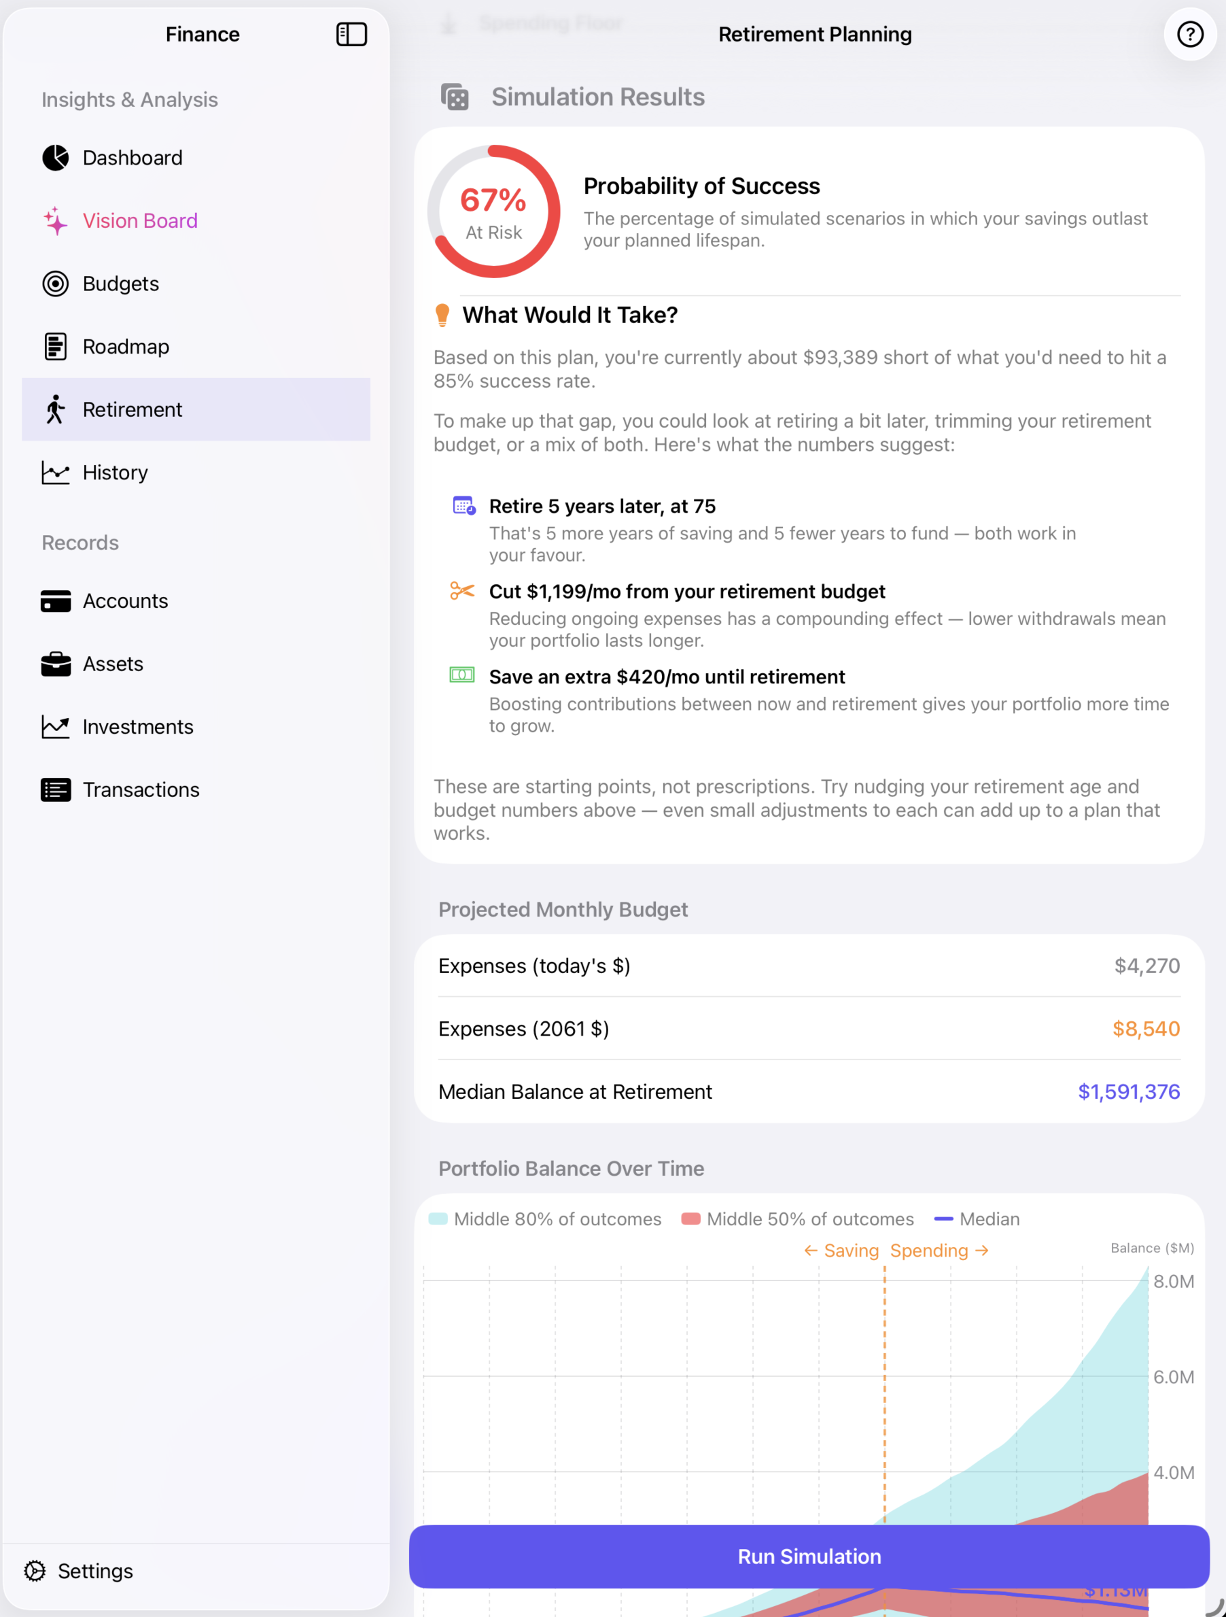Click the Median Balance at Retirement row
The width and height of the screenshot is (1226, 1617).
point(809,1091)
